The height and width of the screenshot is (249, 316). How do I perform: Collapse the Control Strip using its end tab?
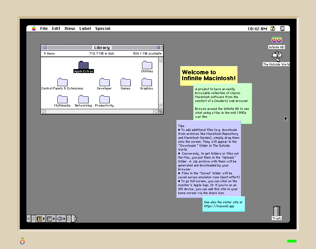(x=74, y=219)
